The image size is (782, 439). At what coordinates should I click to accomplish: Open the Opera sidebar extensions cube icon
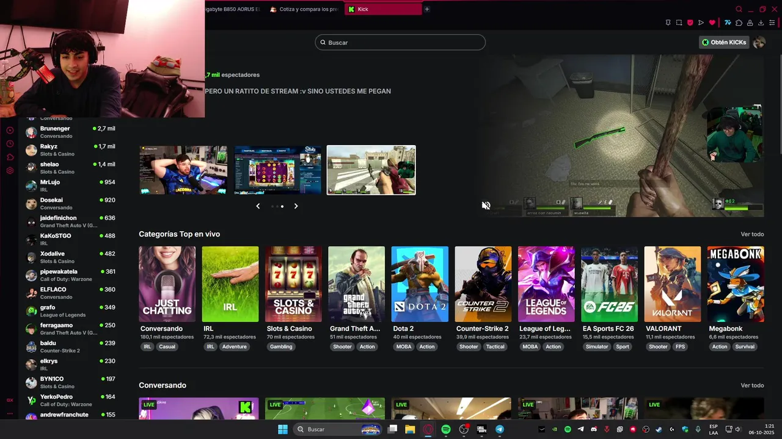pos(10,157)
